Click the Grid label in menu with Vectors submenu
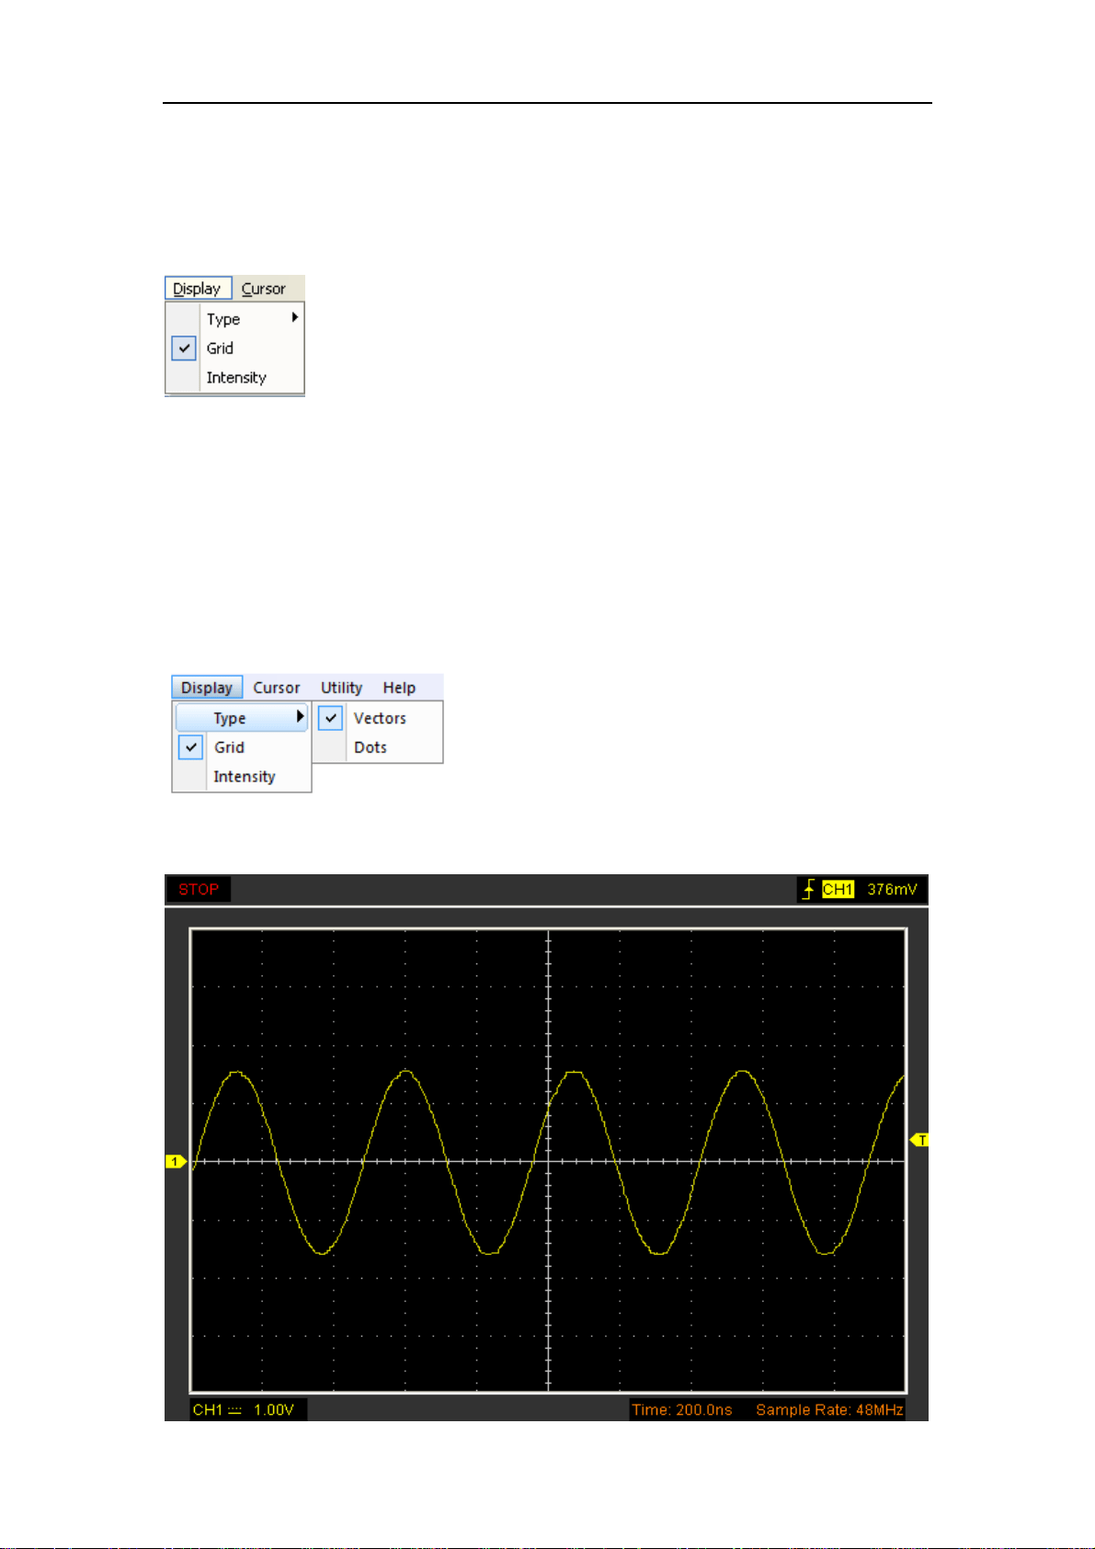Image resolution: width=1095 pixels, height=1549 pixels. 229,747
